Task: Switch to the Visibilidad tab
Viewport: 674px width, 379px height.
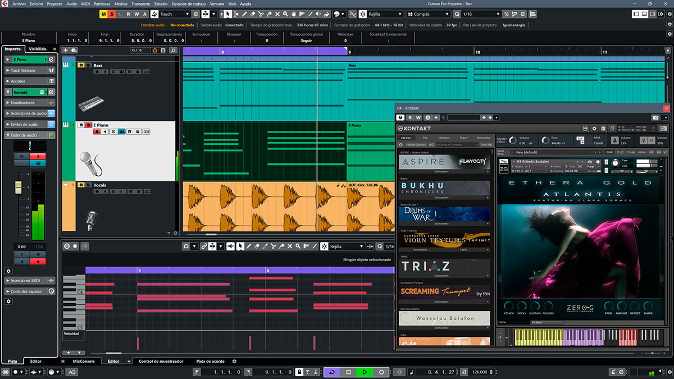Action: click(x=38, y=49)
